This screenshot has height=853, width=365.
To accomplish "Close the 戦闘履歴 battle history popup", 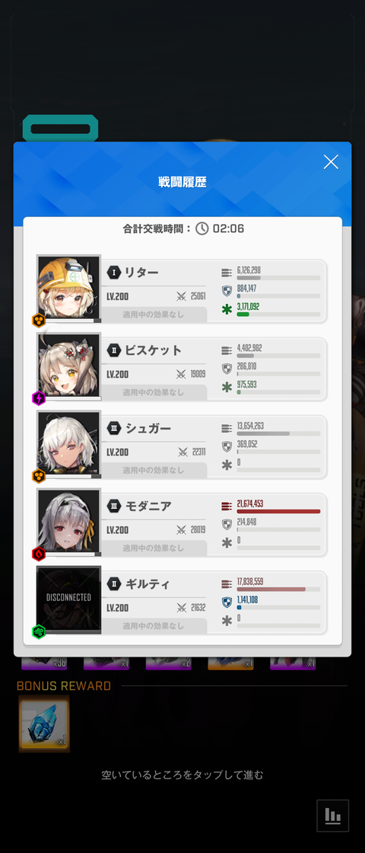I will point(331,161).
